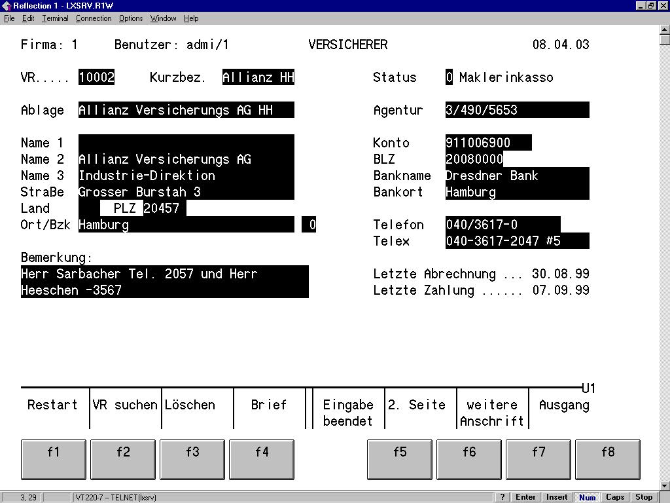Toggle the Insert indicator in status bar
Screen dimensions: 670x503
pyautogui.click(x=557, y=497)
